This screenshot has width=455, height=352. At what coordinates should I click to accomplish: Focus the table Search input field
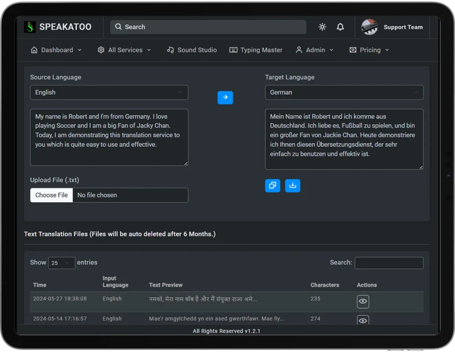[x=389, y=263]
